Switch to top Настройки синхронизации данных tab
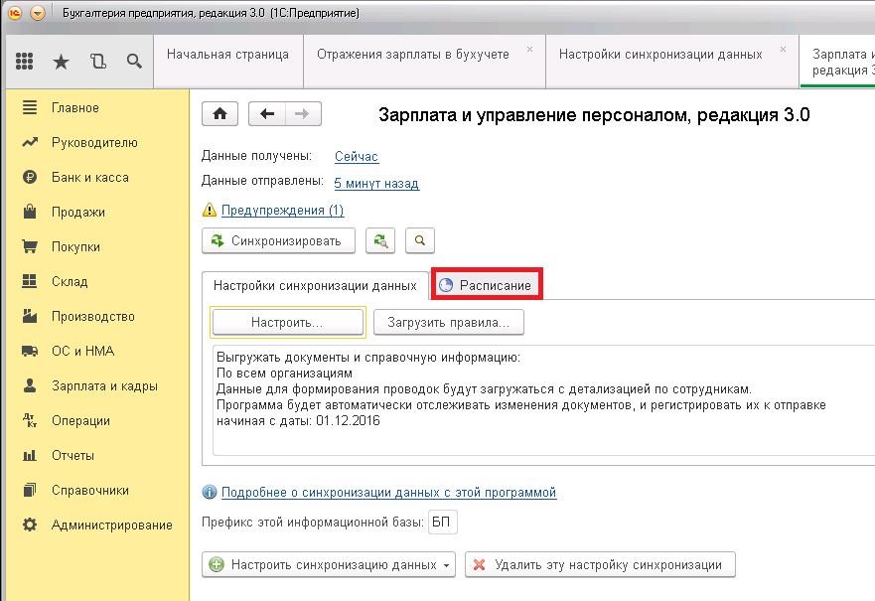 pyautogui.click(x=660, y=54)
